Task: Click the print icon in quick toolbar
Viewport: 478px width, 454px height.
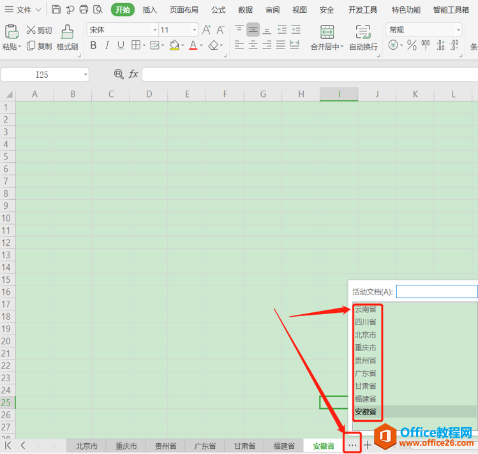Action: [x=84, y=10]
